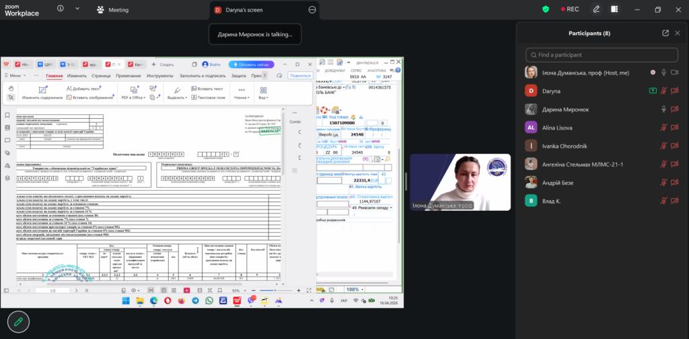The width and height of the screenshot is (689, 339).
Task: Click the round green pen annotation button
Action: coord(18,322)
